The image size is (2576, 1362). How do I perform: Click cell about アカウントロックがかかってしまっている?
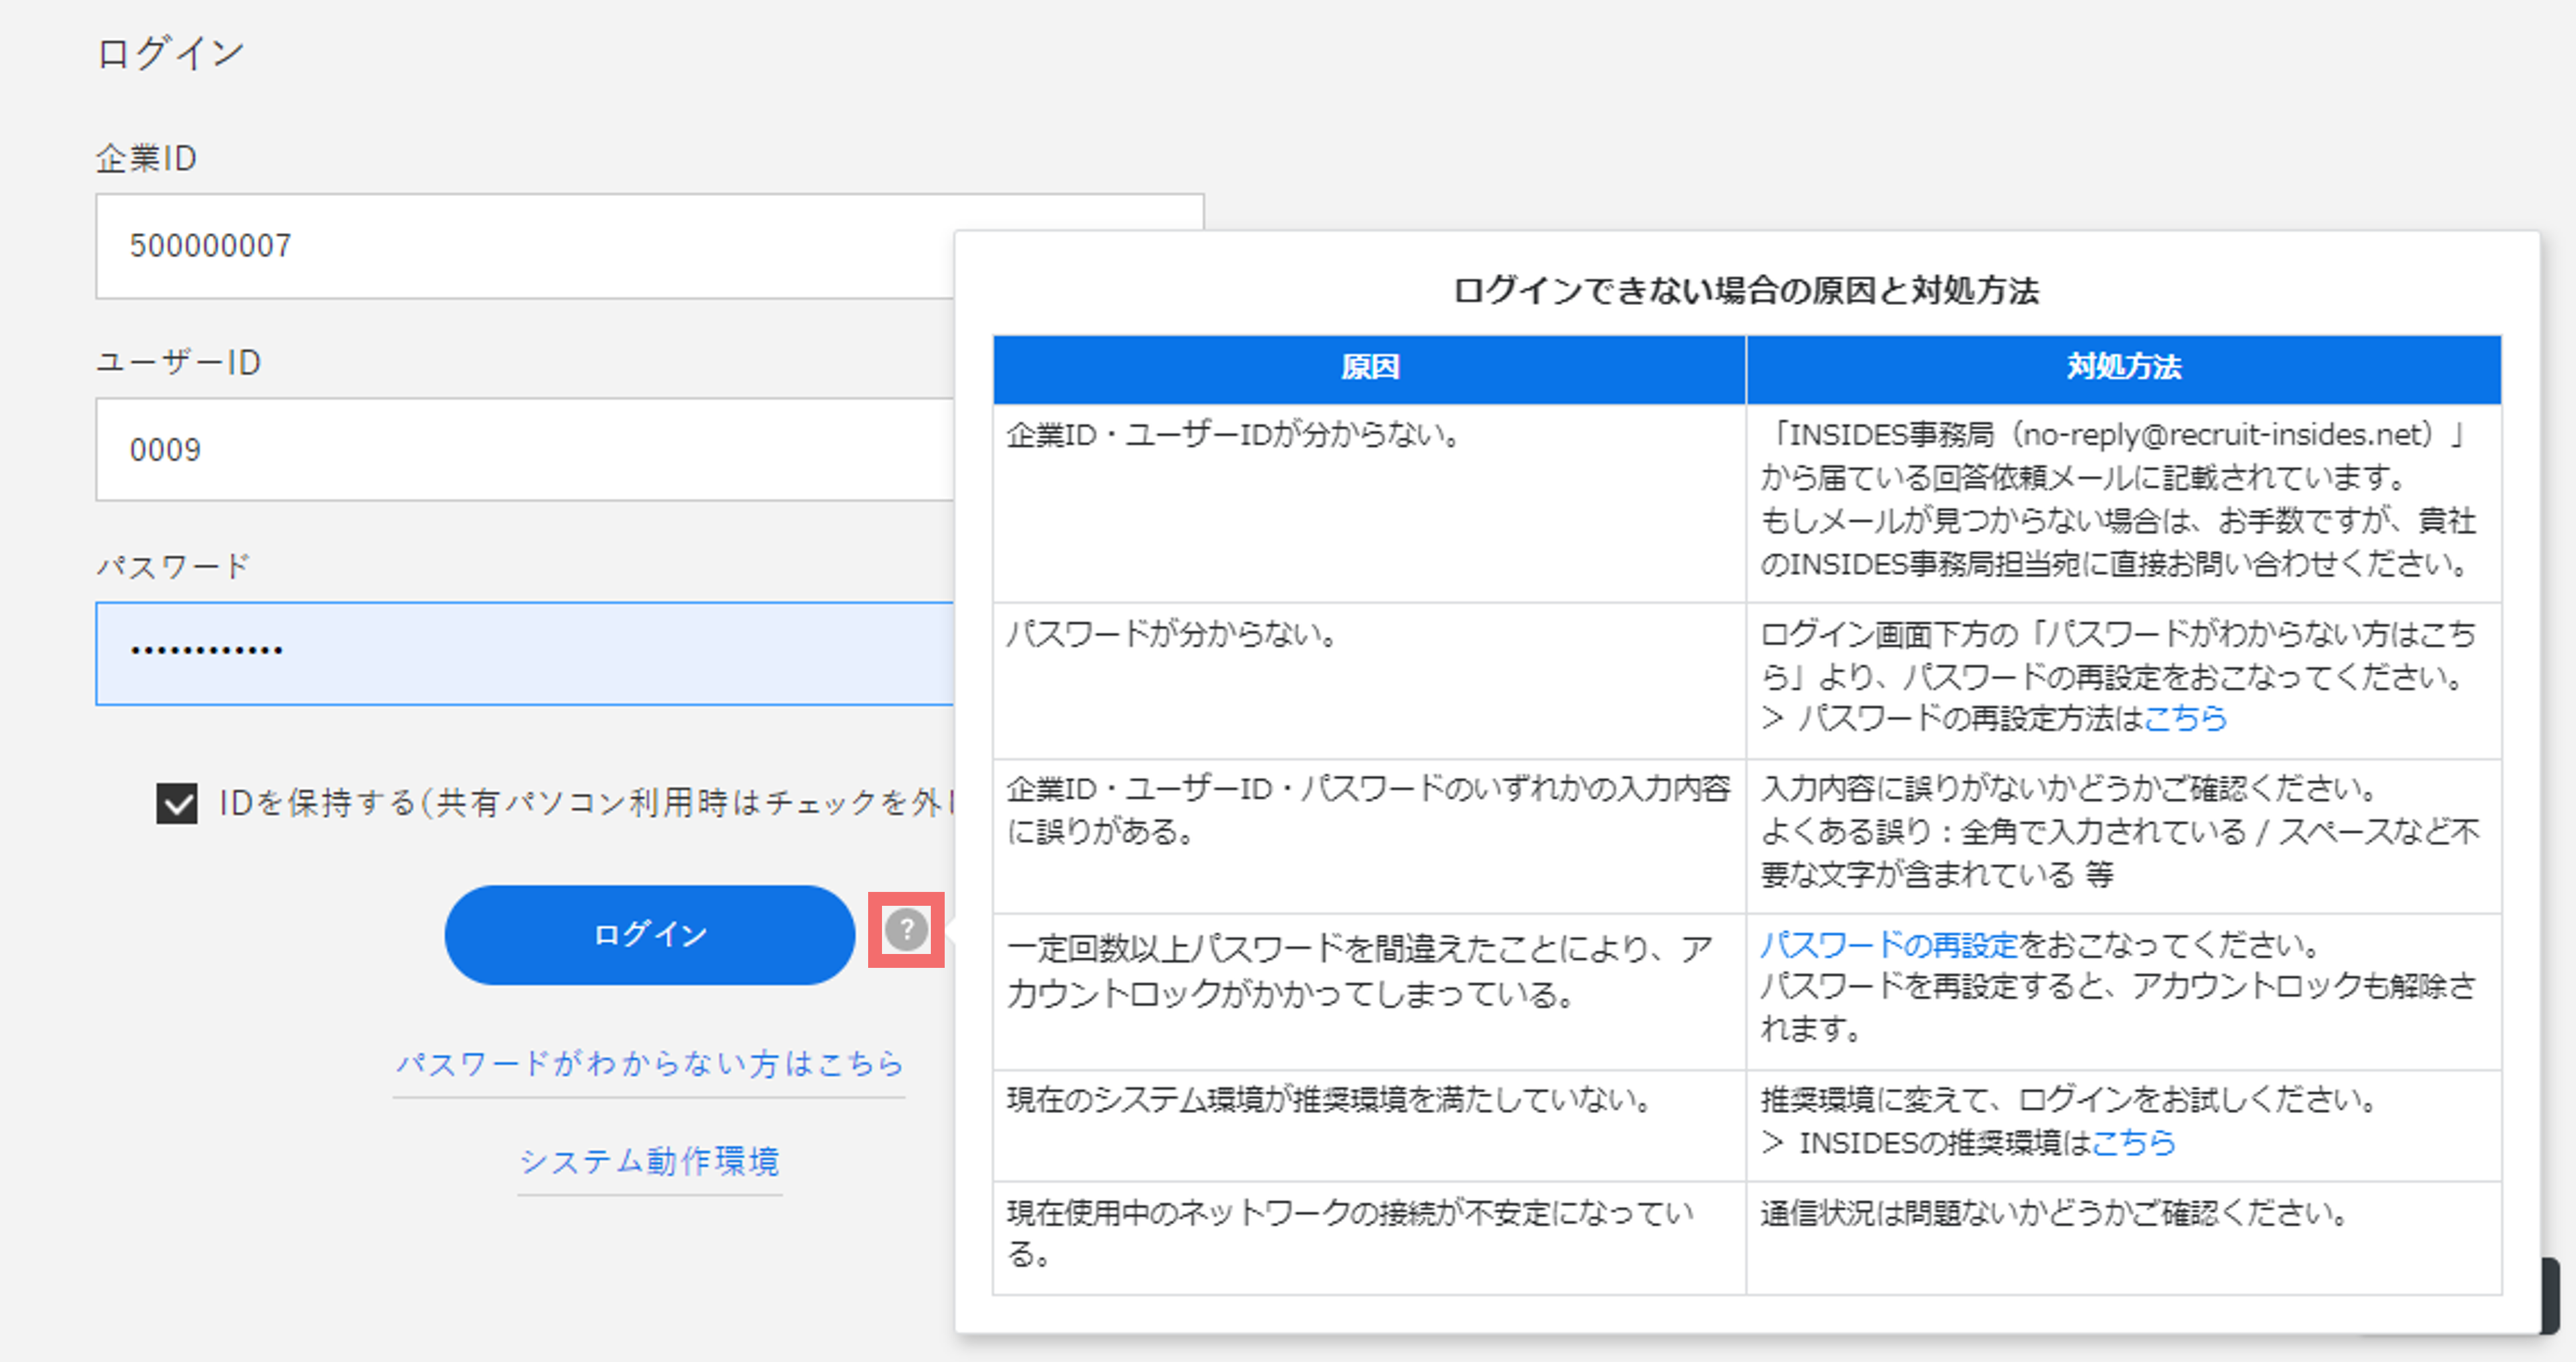click(1369, 991)
